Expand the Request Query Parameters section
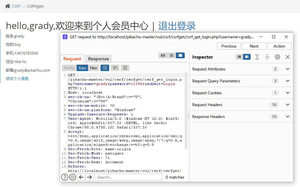The image size is (300, 187). point(288,81)
